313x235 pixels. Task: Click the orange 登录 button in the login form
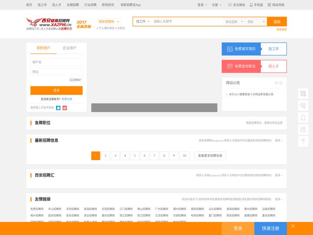(x=57, y=91)
